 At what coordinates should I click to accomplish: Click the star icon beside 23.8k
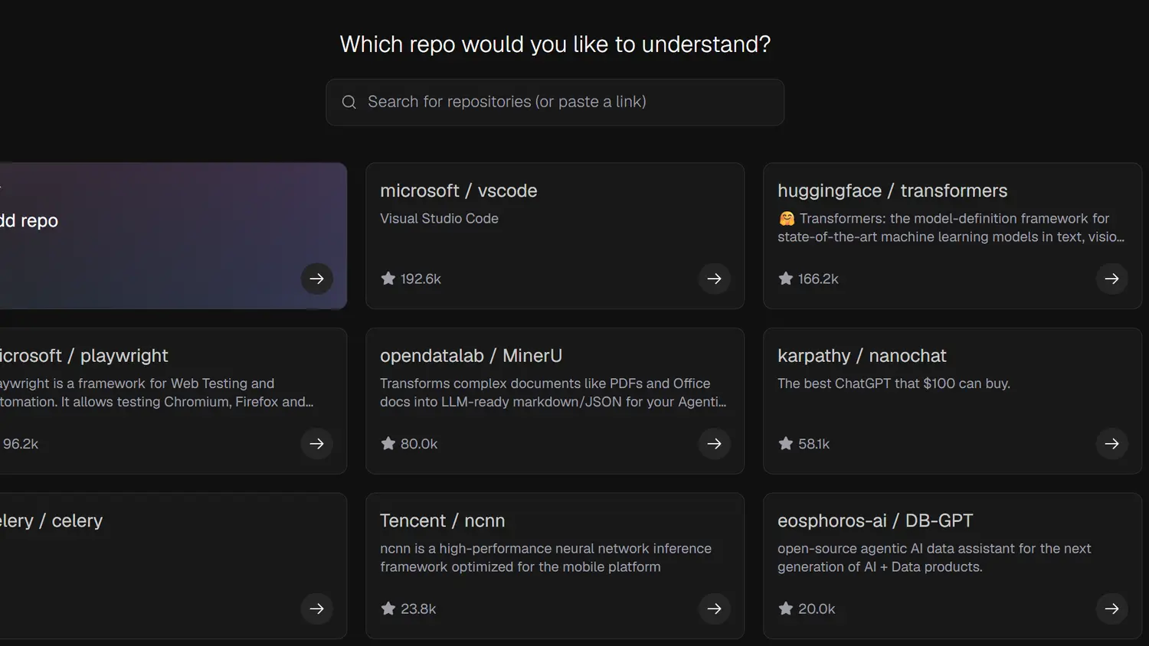click(388, 608)
